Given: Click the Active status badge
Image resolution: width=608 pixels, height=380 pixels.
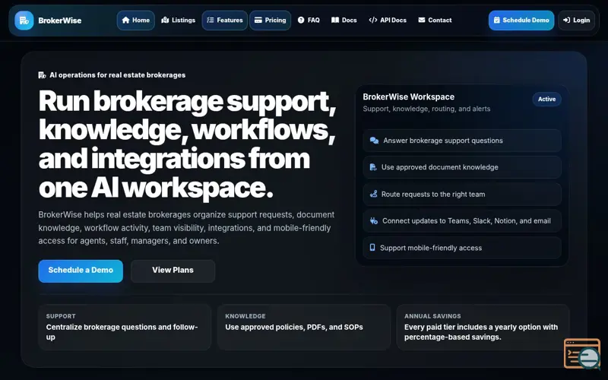Looking at the screenshot, I should [546, 100].
